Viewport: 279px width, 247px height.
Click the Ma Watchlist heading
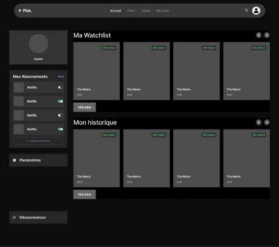click(x=92, y=35)
